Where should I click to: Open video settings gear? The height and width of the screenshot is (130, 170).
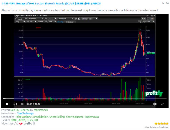155,104
